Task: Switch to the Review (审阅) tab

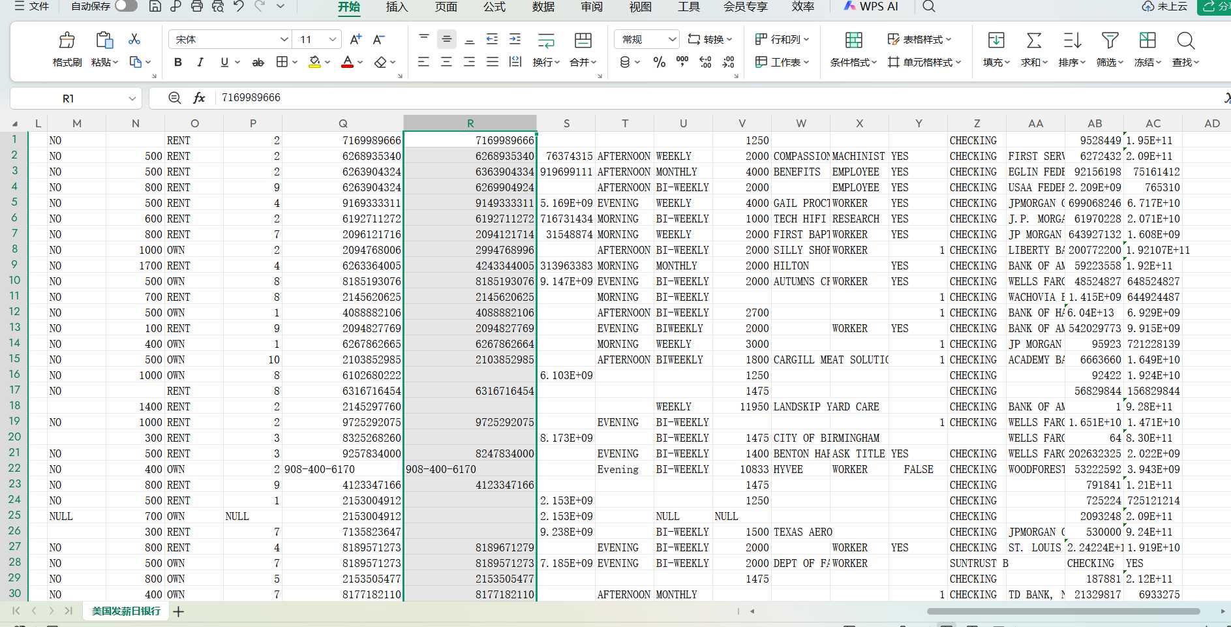Action: point(592,7)
